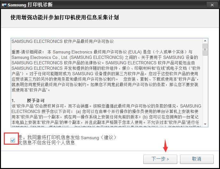The image size is (220, 169).
Task: Click the EULA title line SAMSUNG ELECTRONICS 软件产品最终用户许可协议
Action: [63, 41]
